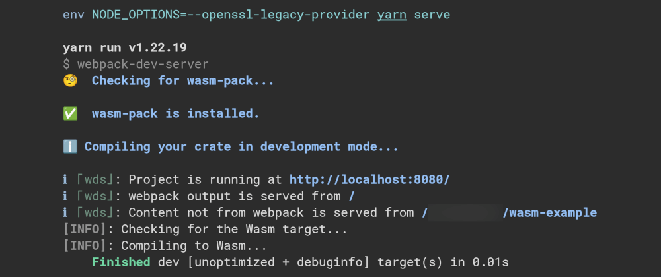Open the http://localhost:8080/ link
Image resolution: width=661 pixels, height=277 pixels.
369,180
